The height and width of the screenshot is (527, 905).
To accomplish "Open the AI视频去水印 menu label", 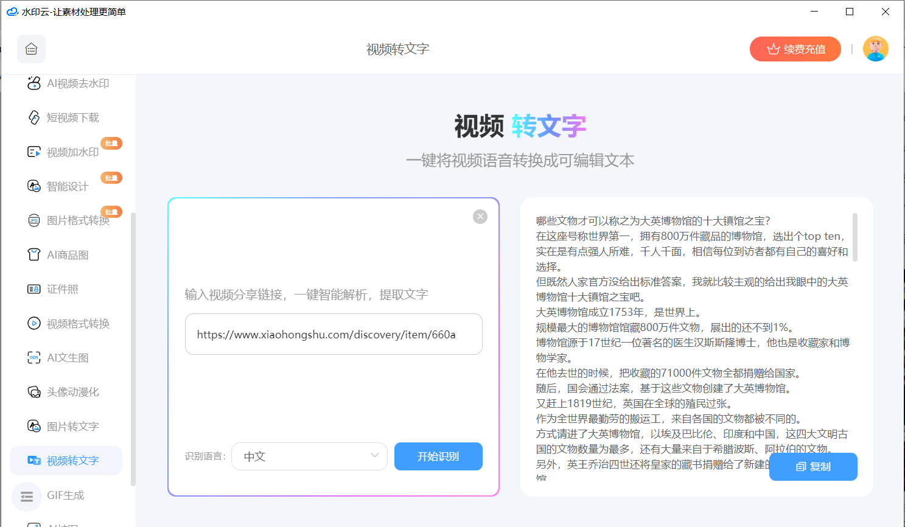I will coord(78,83).
